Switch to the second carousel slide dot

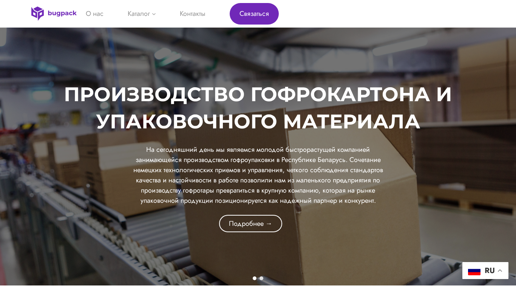click(x=261, y=278)
